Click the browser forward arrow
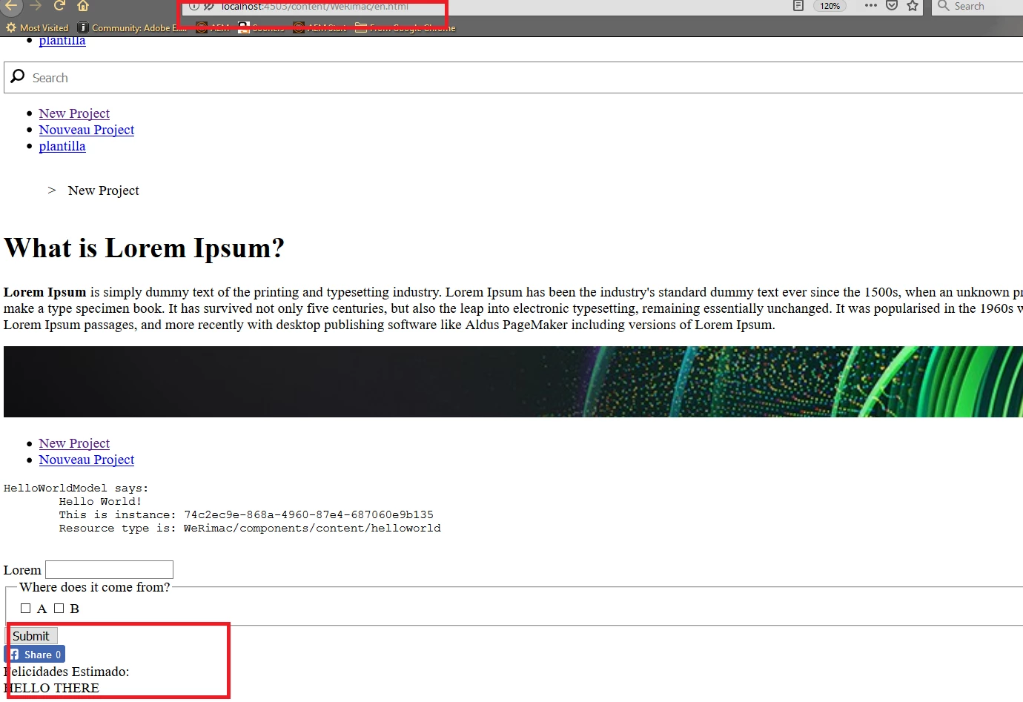Viewport: 1023px width, 702px height. 35,5
